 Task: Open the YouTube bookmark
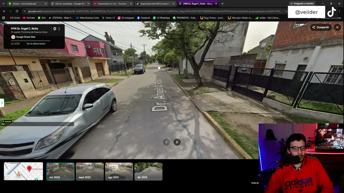click(29, 18)
